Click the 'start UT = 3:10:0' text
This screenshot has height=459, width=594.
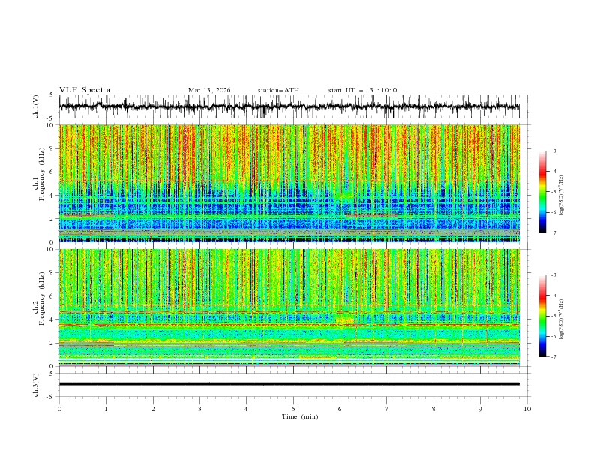pyautogui.click(x=362, y=90)
